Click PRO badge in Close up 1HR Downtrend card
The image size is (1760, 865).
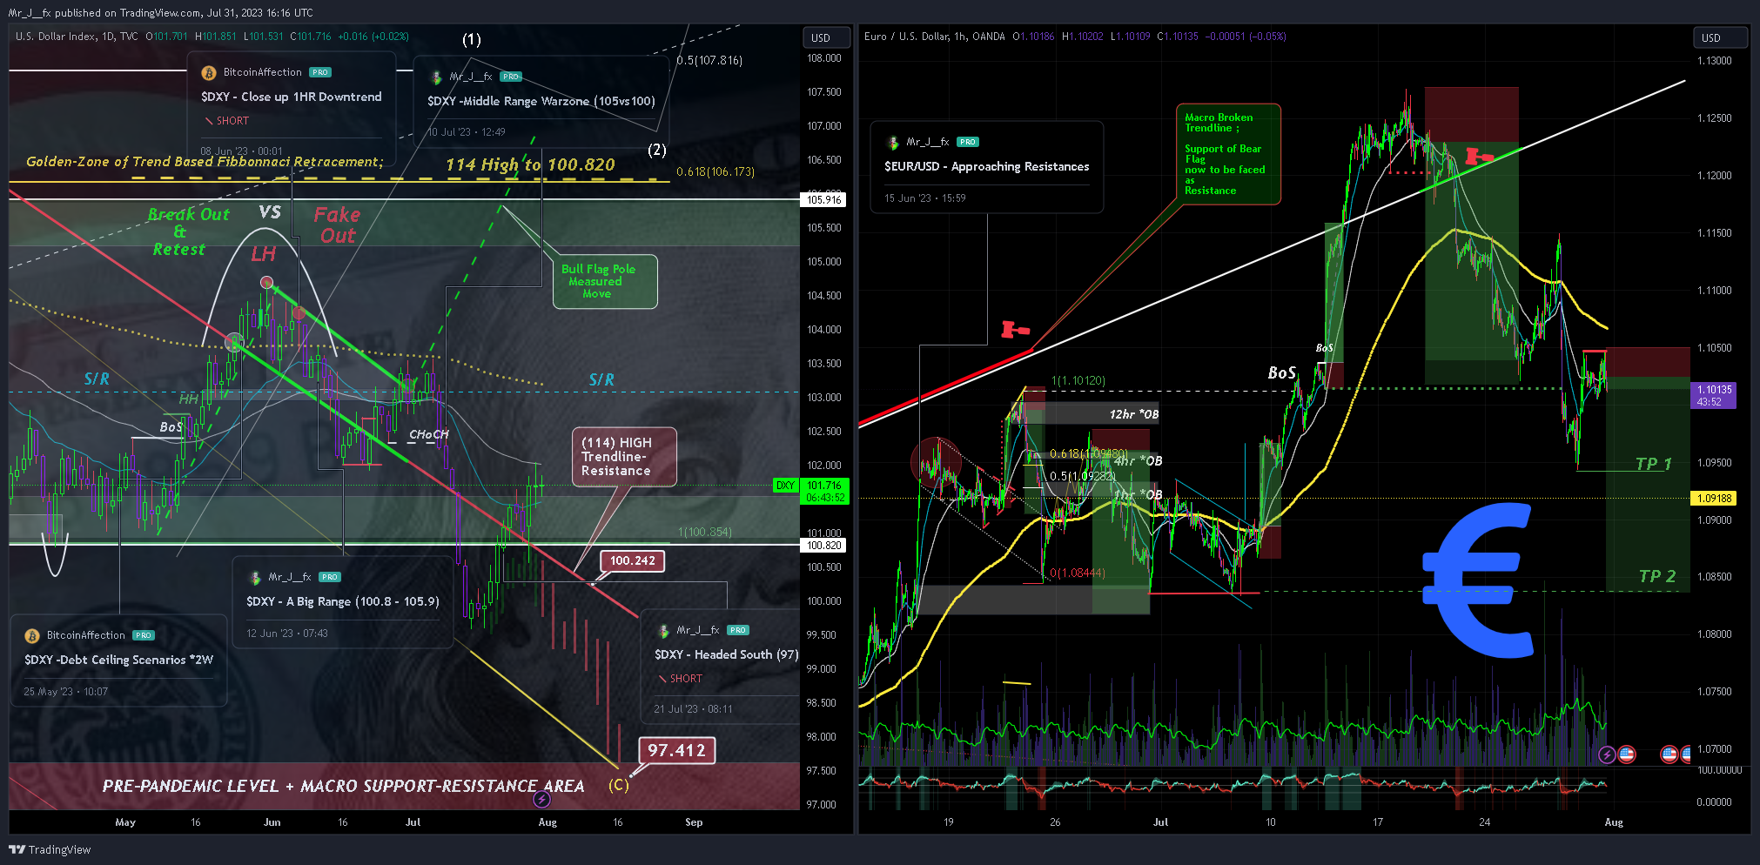click(x=320, y=72)
